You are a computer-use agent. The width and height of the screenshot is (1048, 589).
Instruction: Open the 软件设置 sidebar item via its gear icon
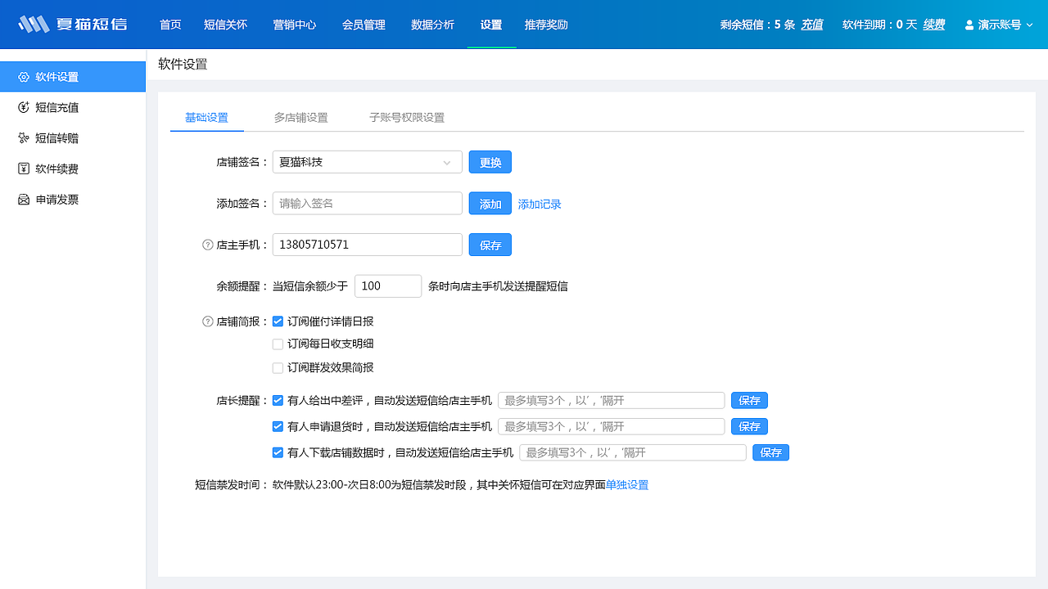[x=23, y=76]
